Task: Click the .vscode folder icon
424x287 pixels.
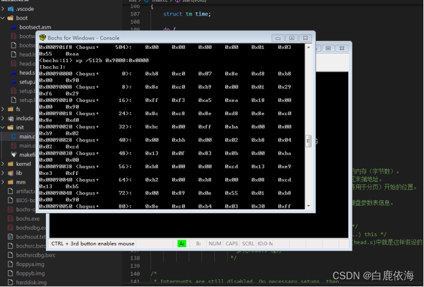Action: pos(11,9)
